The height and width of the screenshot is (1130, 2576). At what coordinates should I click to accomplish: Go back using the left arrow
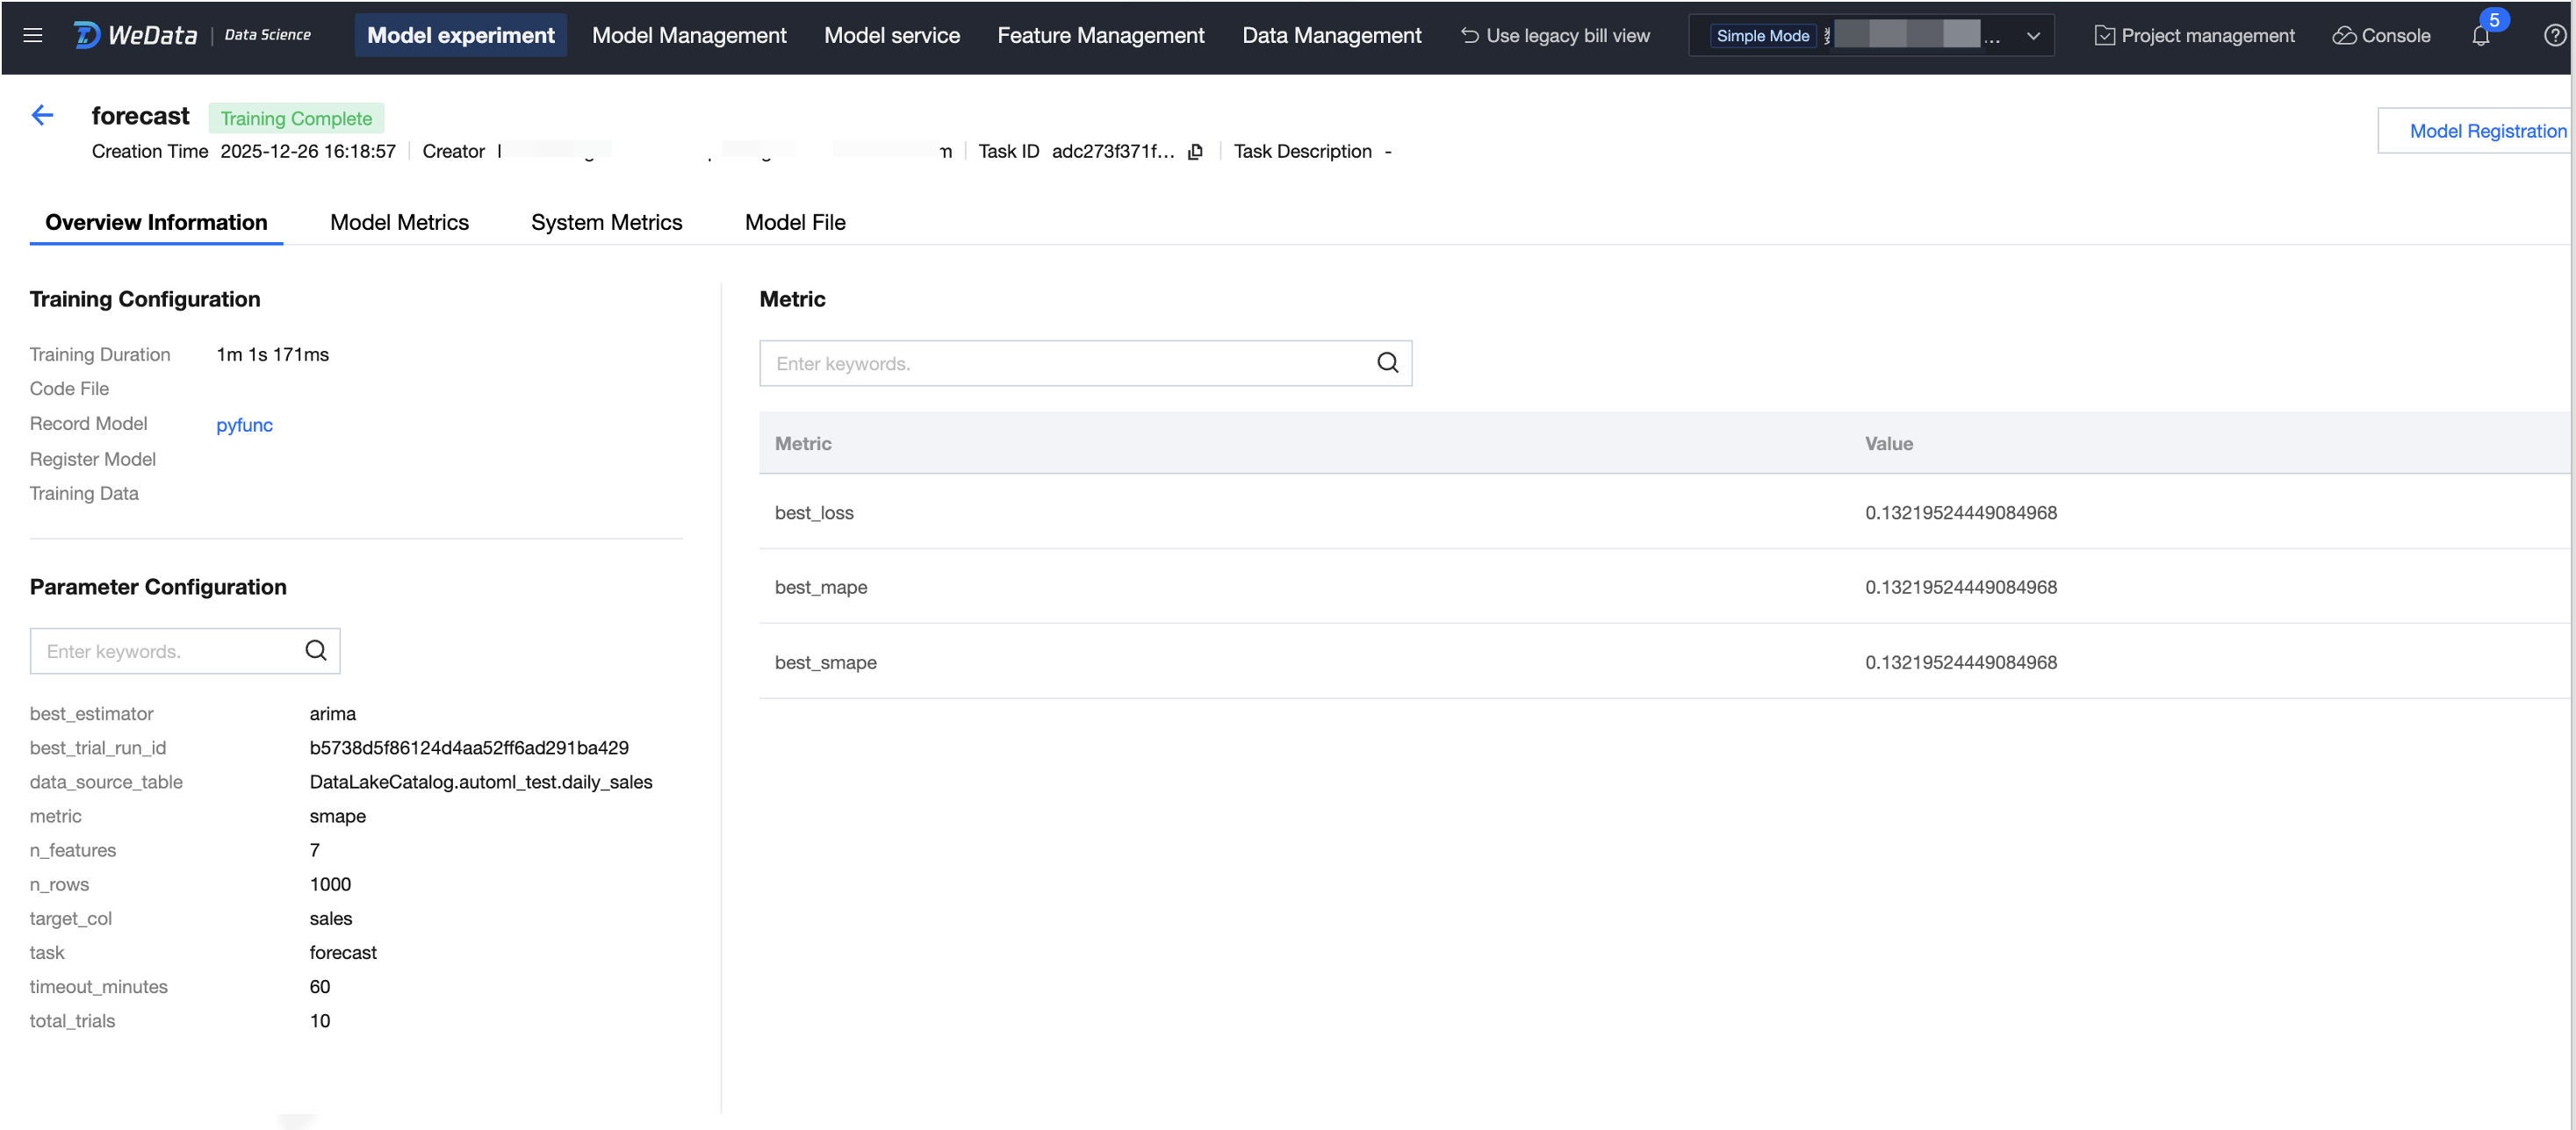42,116
